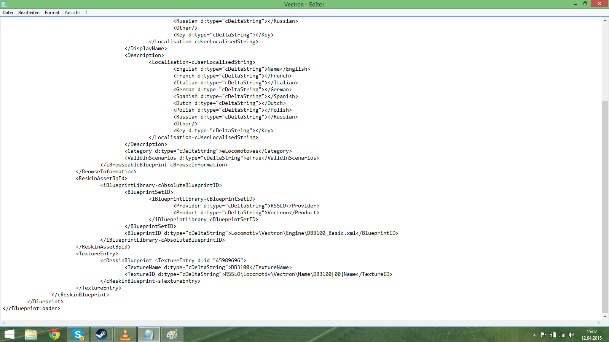Click the <BlueprintSetID> opening tag
This screenshot has height=342, width=609.
click(x=149, y=192)
